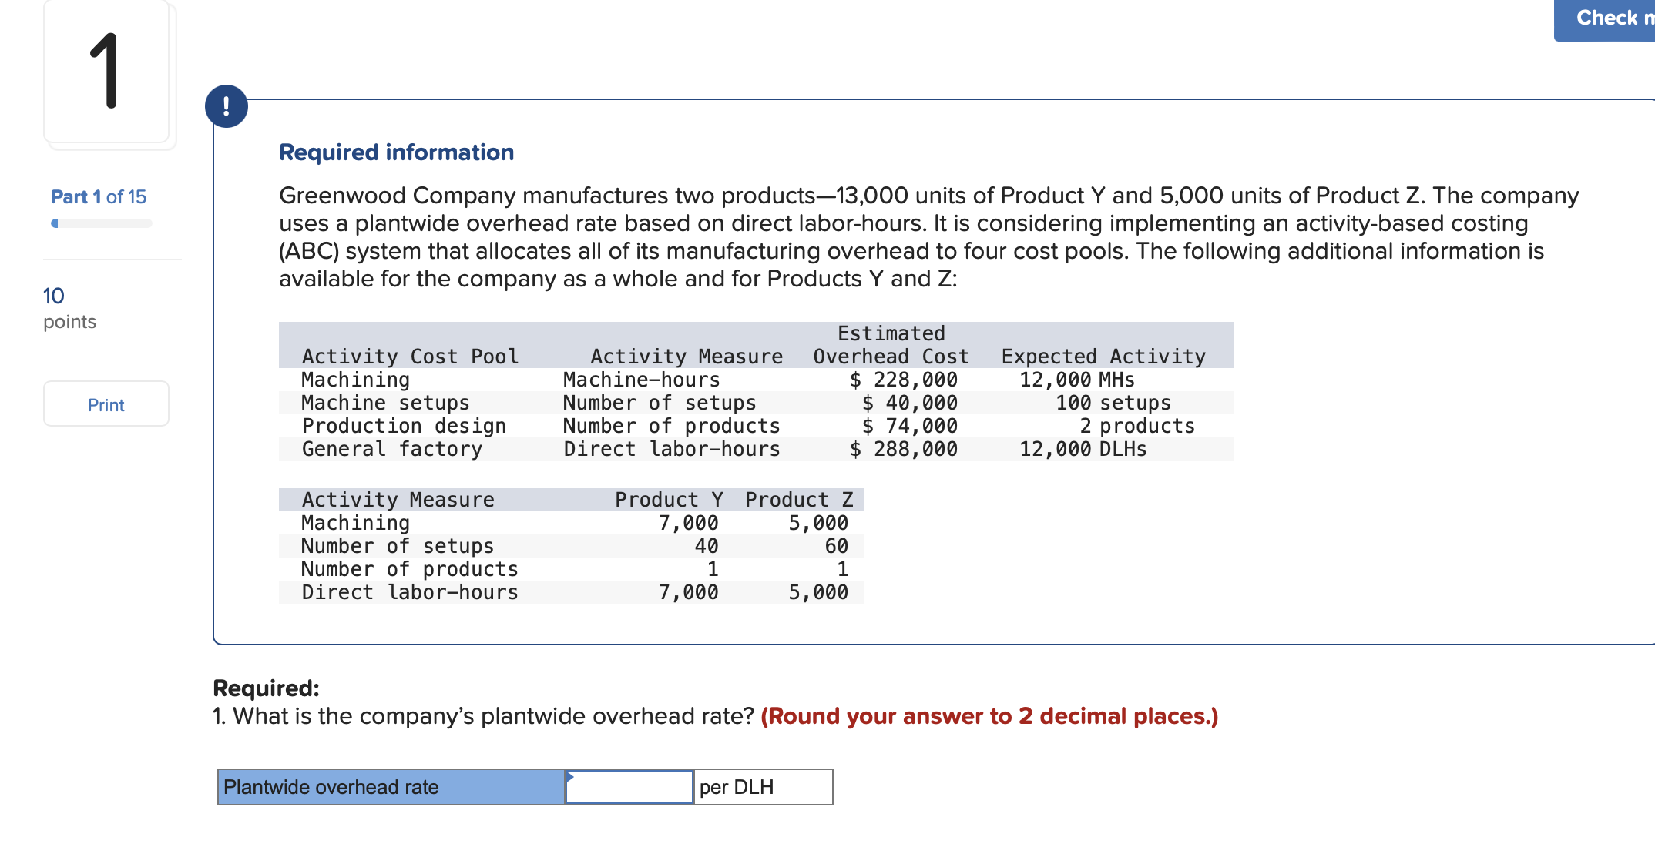Click the $ 228,000 Machining overhead cost

point(903,380)
